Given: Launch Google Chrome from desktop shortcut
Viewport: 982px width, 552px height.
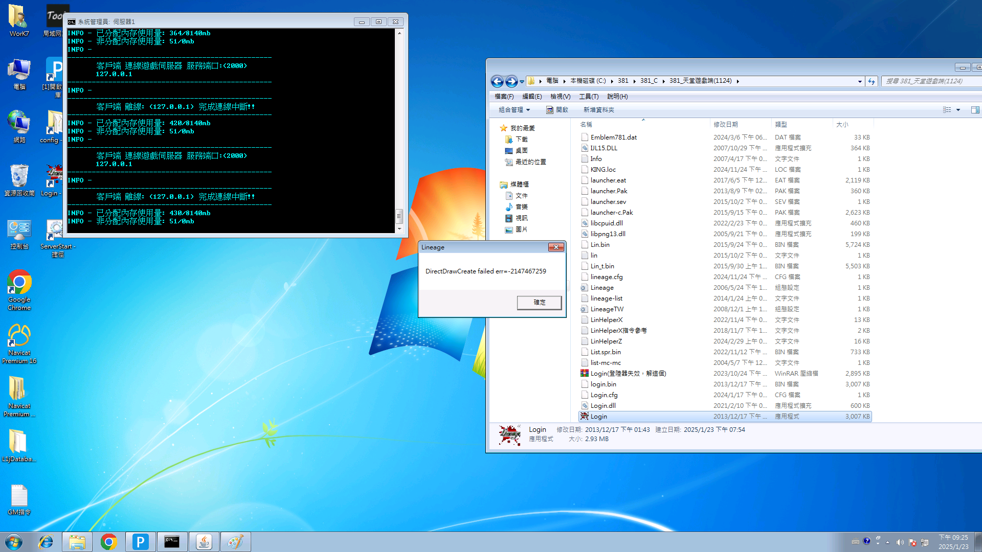Looking at the screenshot, I should (x=19, y=290).
